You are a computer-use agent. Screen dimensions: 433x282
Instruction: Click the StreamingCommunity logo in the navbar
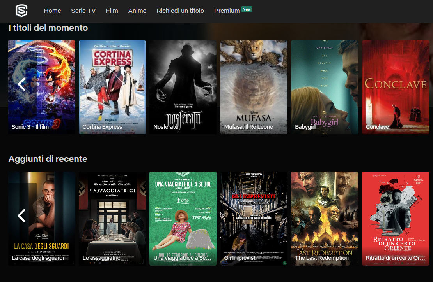22,11
